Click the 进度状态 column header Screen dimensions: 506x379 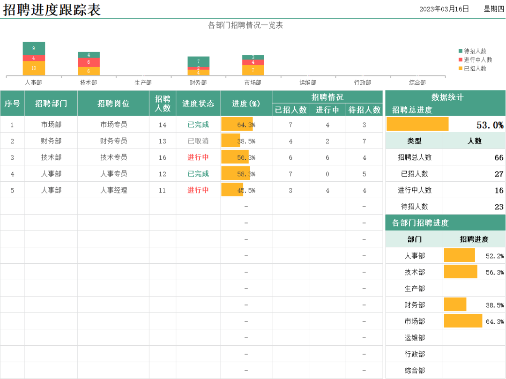pyautogui.click(x=198, y=104)
